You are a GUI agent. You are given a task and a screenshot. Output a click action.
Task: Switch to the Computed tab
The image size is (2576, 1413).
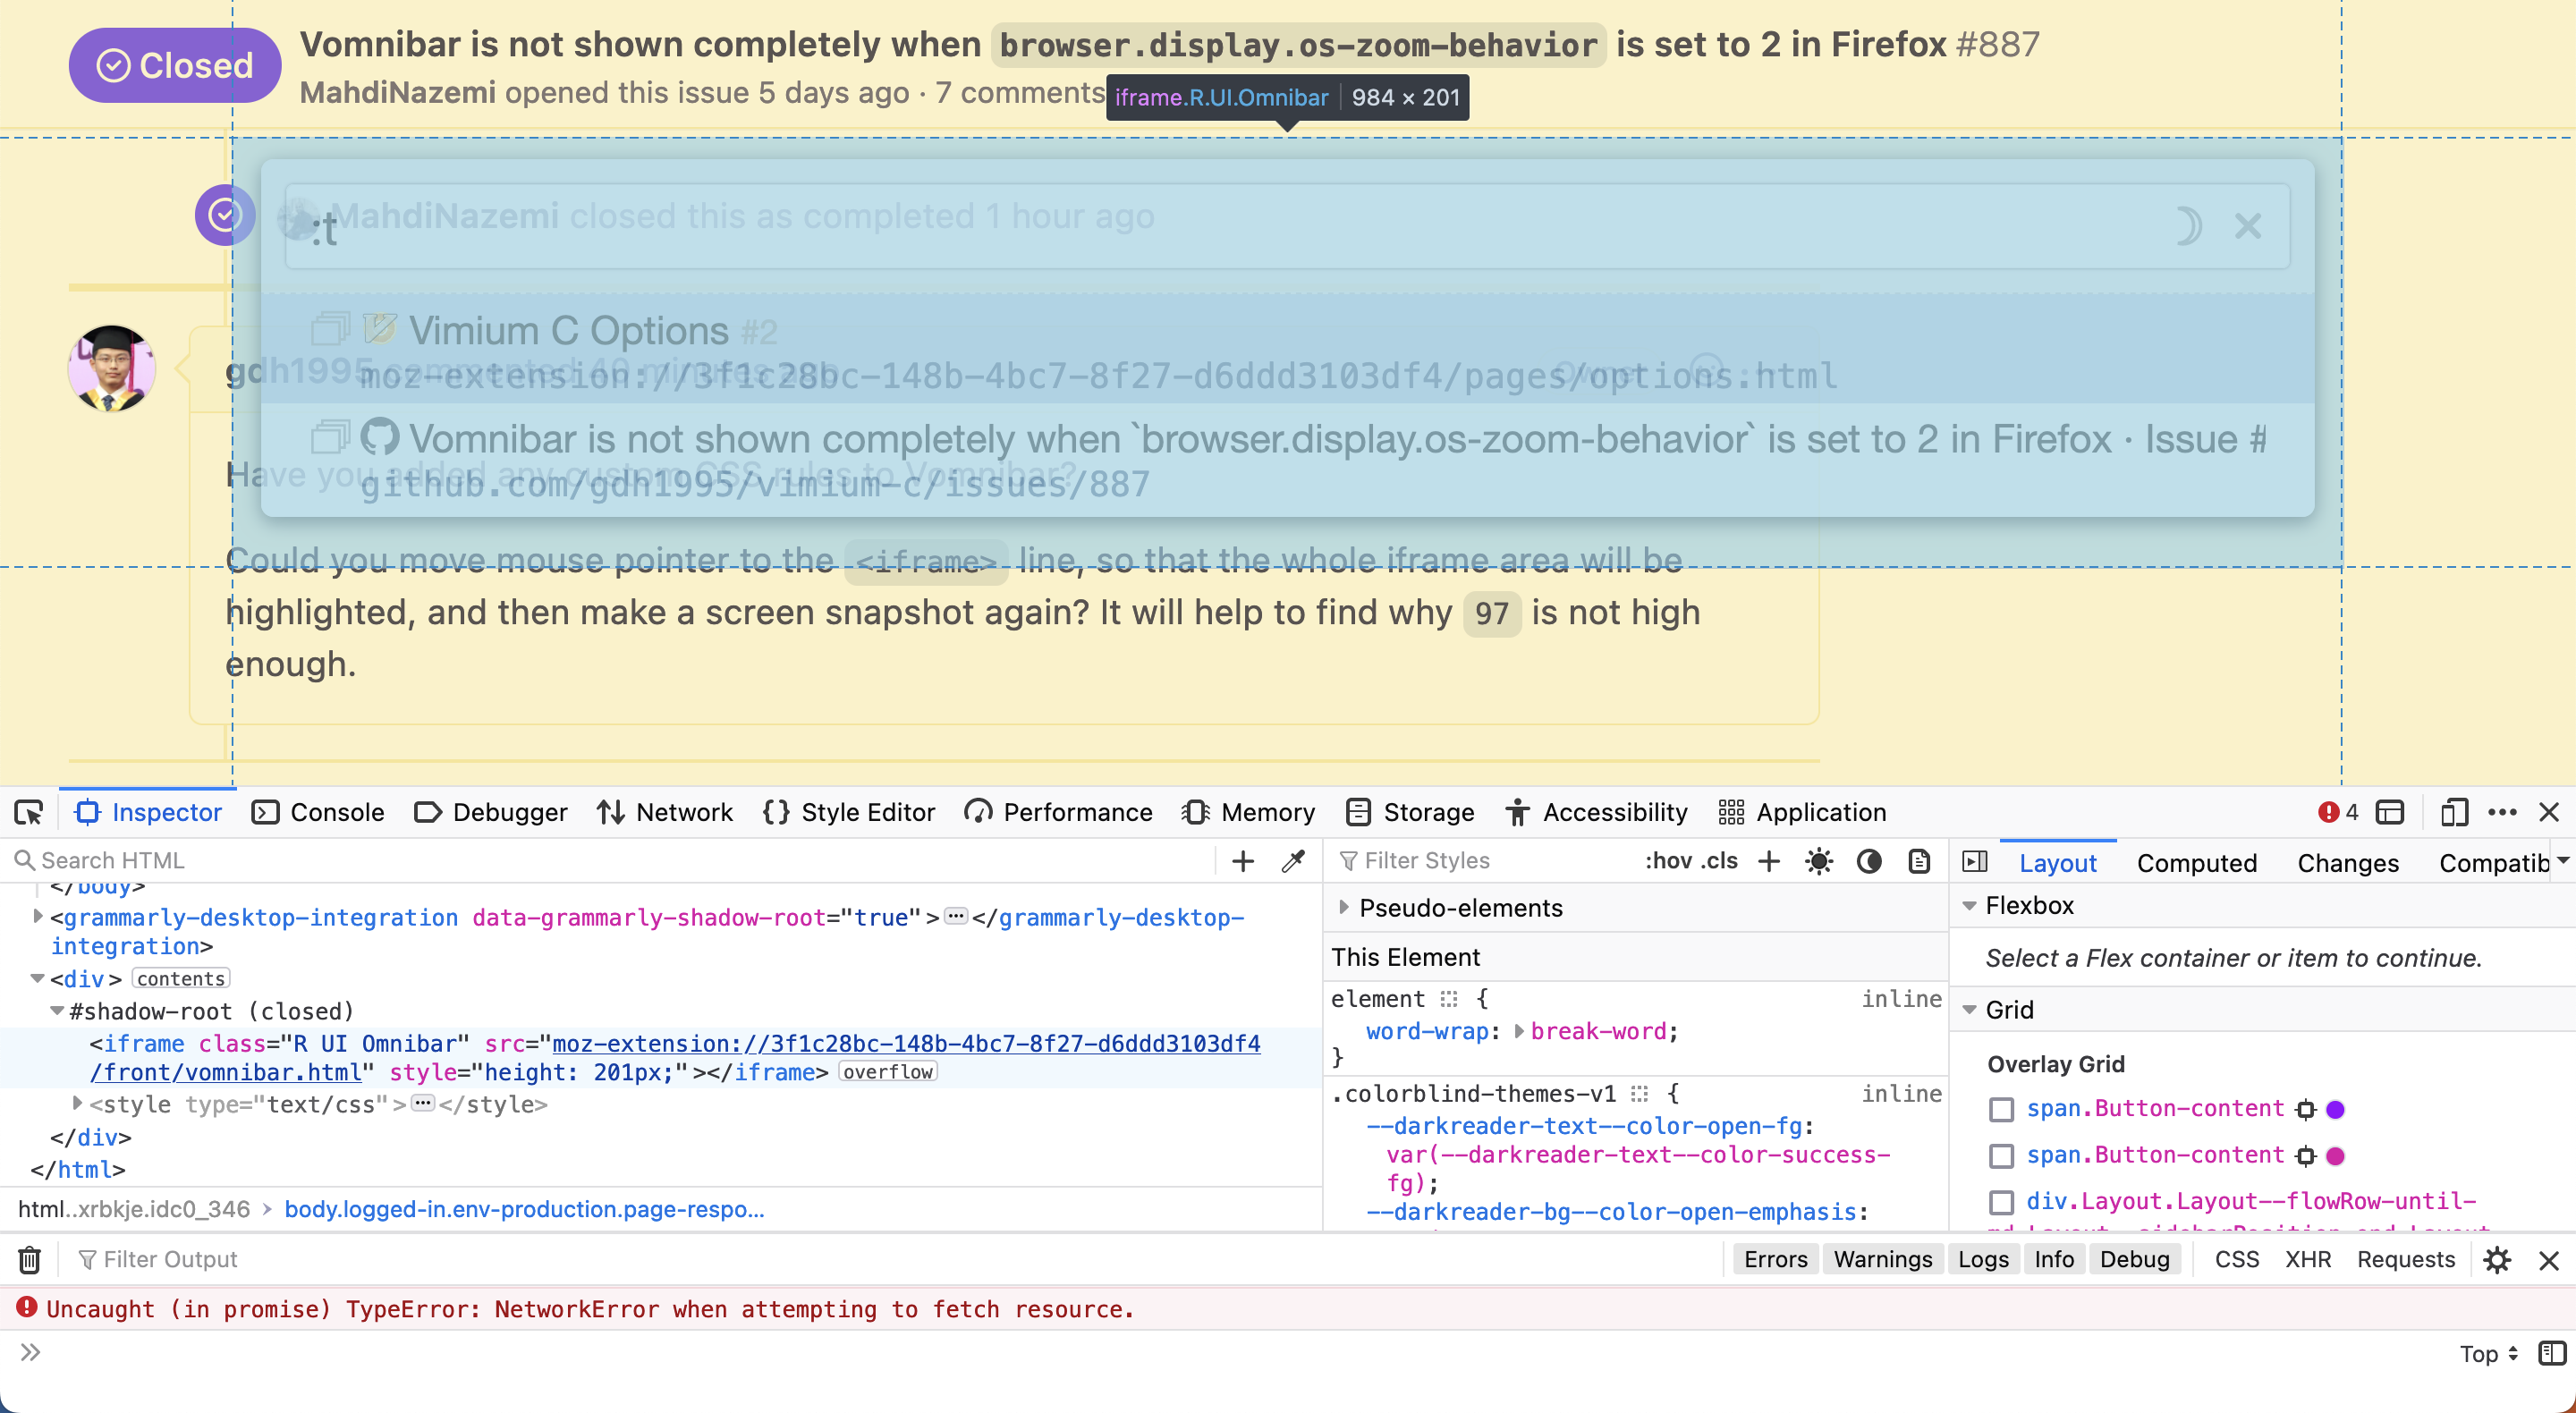coord(2196,862)
